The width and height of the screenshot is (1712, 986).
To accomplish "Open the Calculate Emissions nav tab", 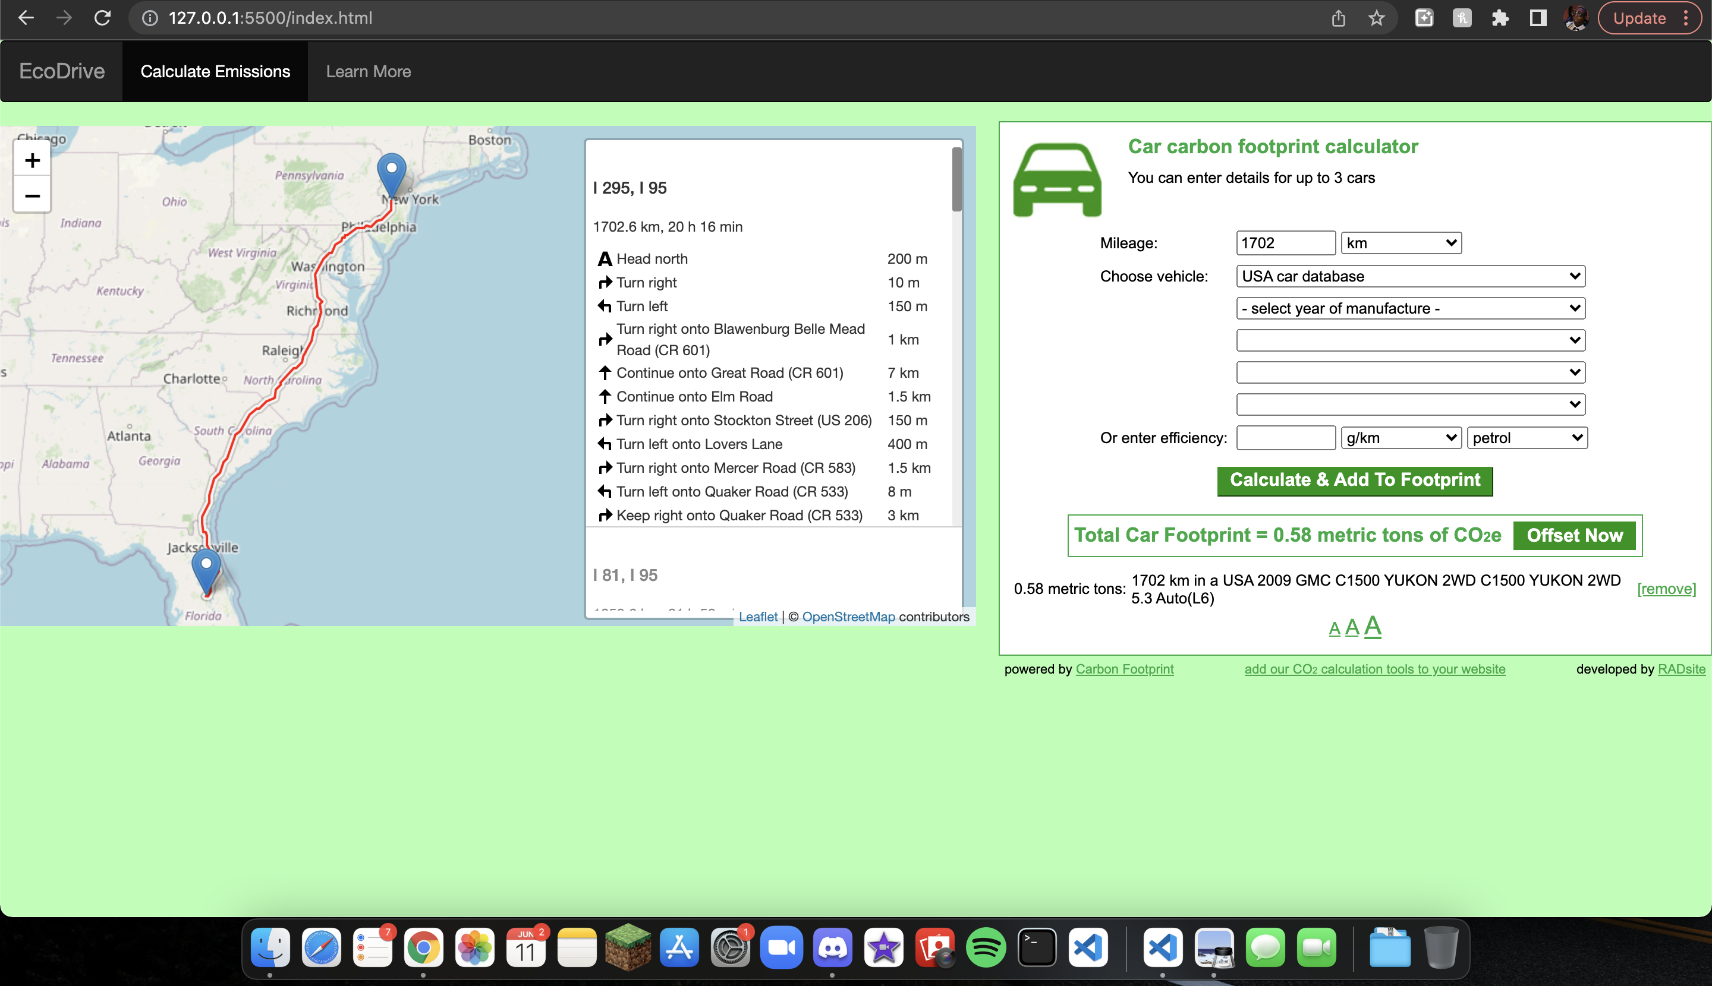I will pos(215,72).
